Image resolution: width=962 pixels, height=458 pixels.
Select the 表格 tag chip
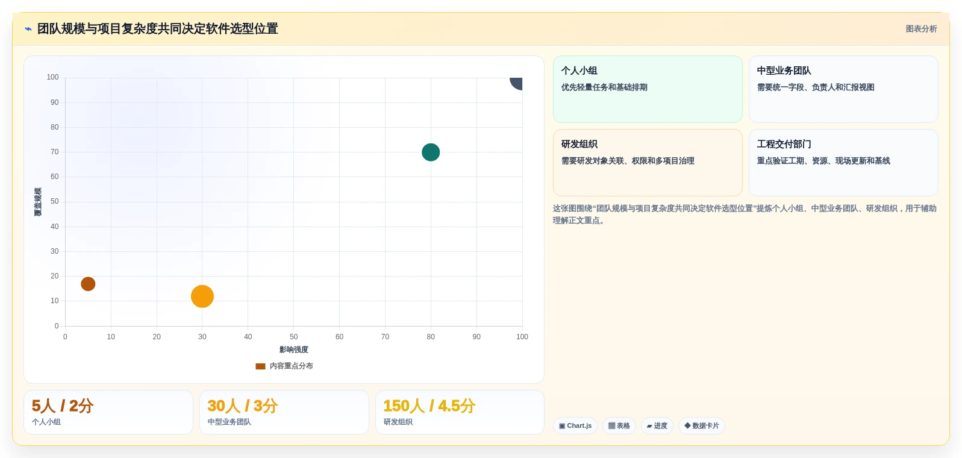click(x=619, y=425)
